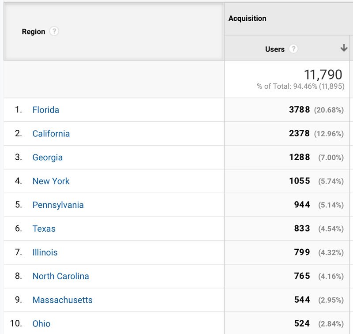Click Ohio's 524 users value
The height and width of the screenshot is (334, 353).
point(302,323)
